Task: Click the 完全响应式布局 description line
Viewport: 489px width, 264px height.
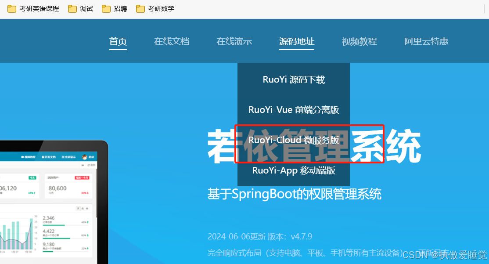Action: pos(305,253)
